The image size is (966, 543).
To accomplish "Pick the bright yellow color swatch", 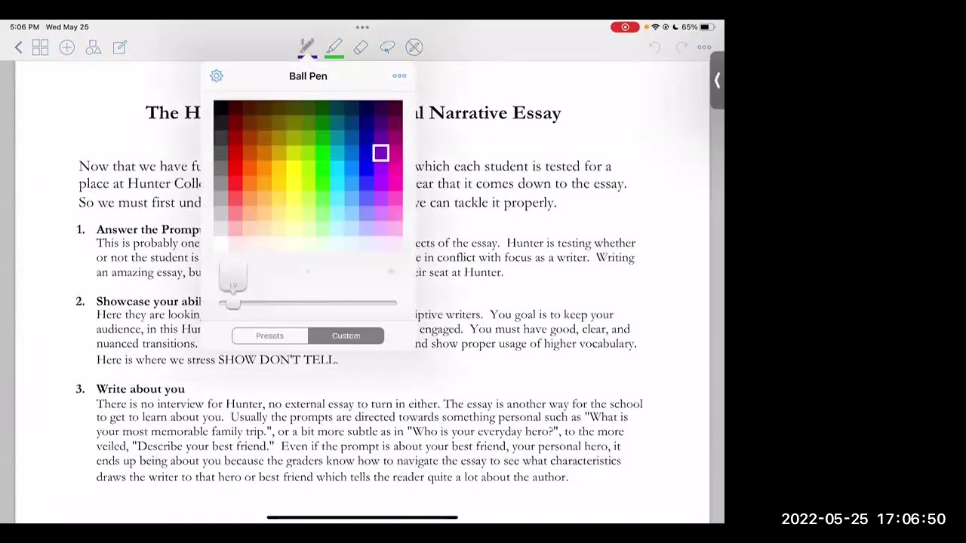I will tap(294, 168).
